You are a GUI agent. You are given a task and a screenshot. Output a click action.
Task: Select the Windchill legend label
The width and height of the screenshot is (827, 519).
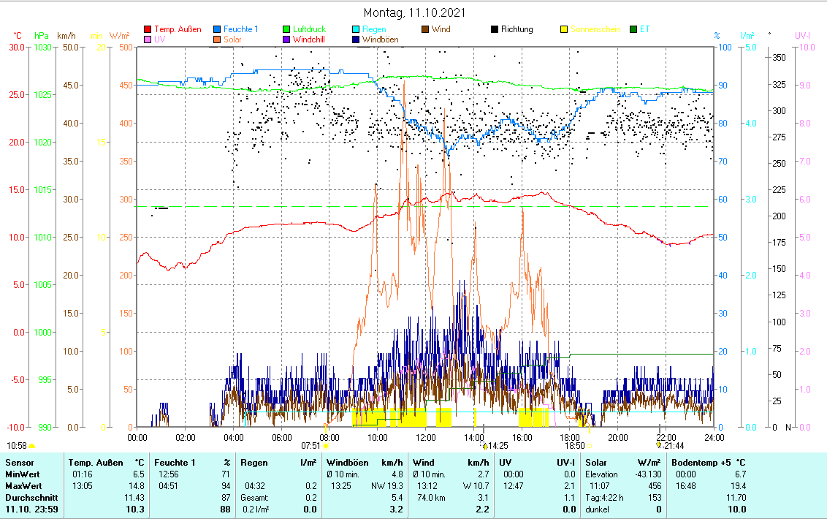pos(312,39)
